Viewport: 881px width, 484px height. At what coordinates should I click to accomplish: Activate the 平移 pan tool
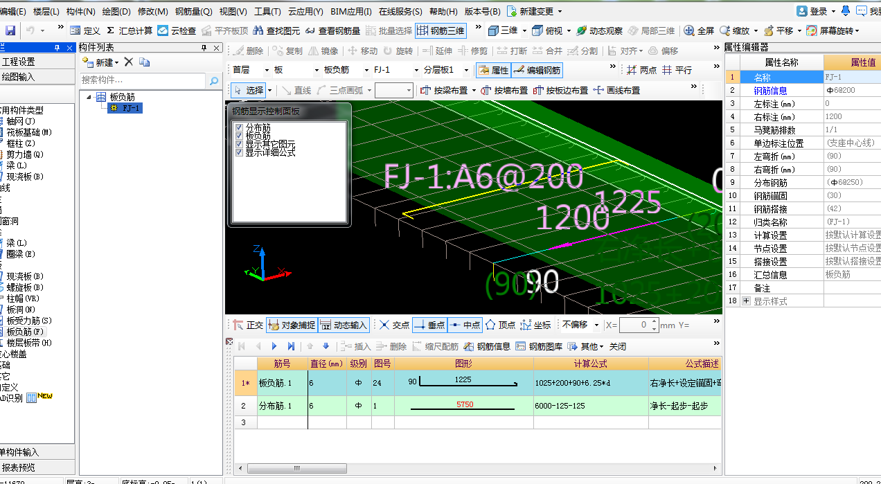(778, 30)
